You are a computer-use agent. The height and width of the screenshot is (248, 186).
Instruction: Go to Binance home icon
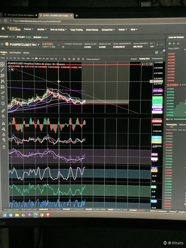[3, 28]
